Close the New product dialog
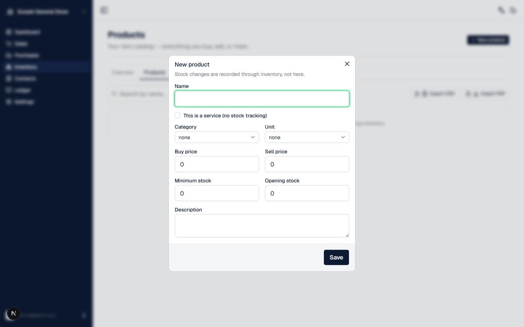The image size is (524, 327). click(x=347, y=64)
